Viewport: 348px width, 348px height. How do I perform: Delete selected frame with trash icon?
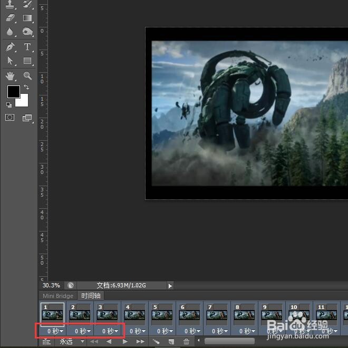[x=187, y=342]
